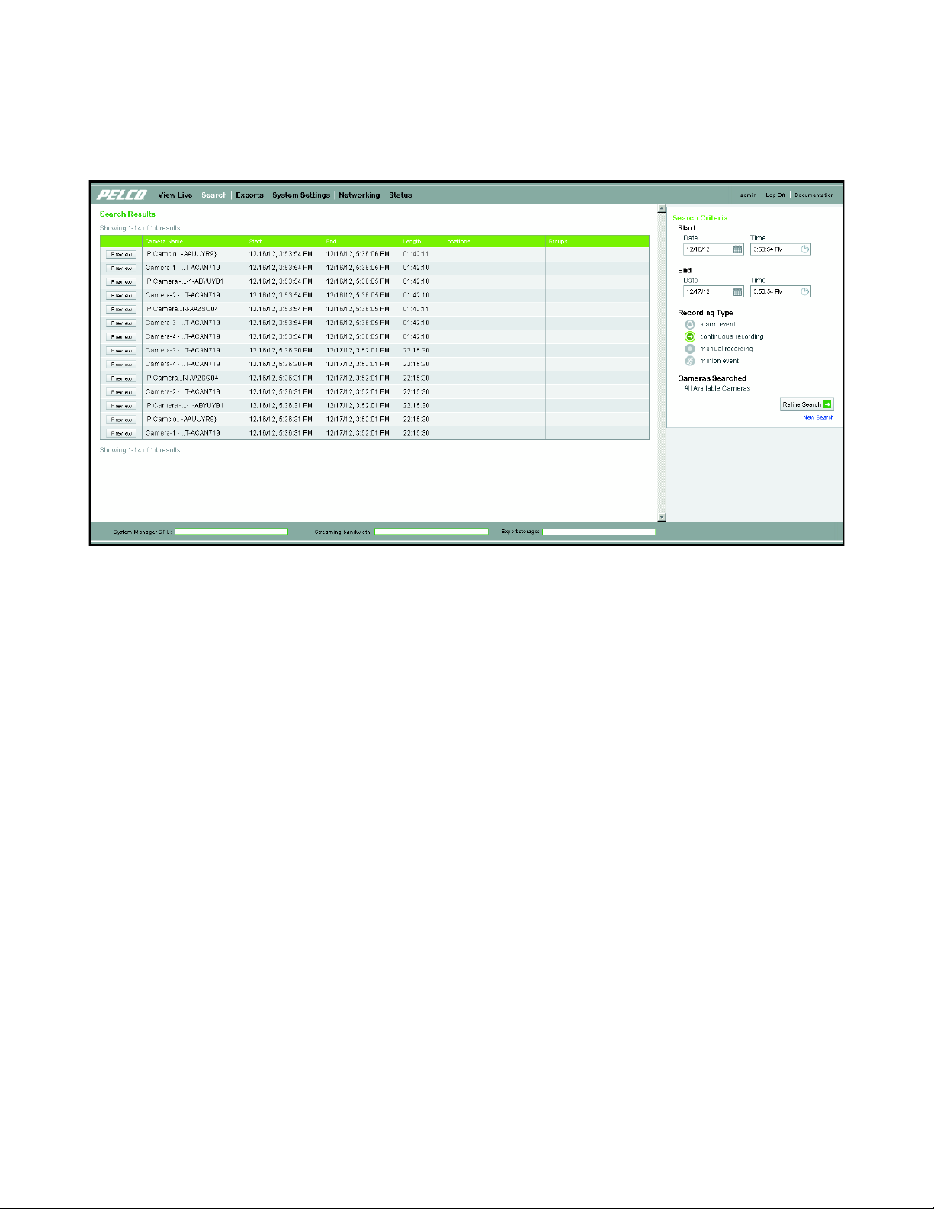Click the 'All Available Cameras' text
934x1209 pixels.
717,388
